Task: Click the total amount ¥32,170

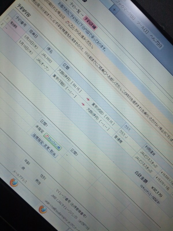Action: (157, 191)
